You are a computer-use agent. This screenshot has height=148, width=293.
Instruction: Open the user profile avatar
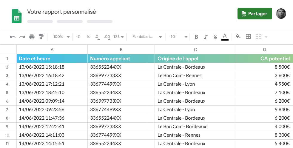tap(281, 13)
